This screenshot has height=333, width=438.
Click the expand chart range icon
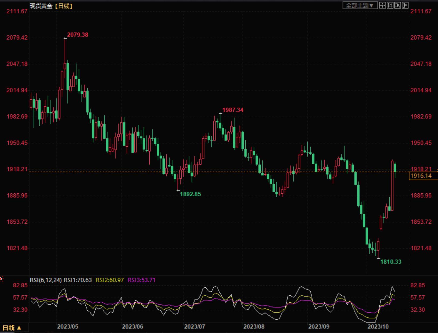click(x=397, y=5)
